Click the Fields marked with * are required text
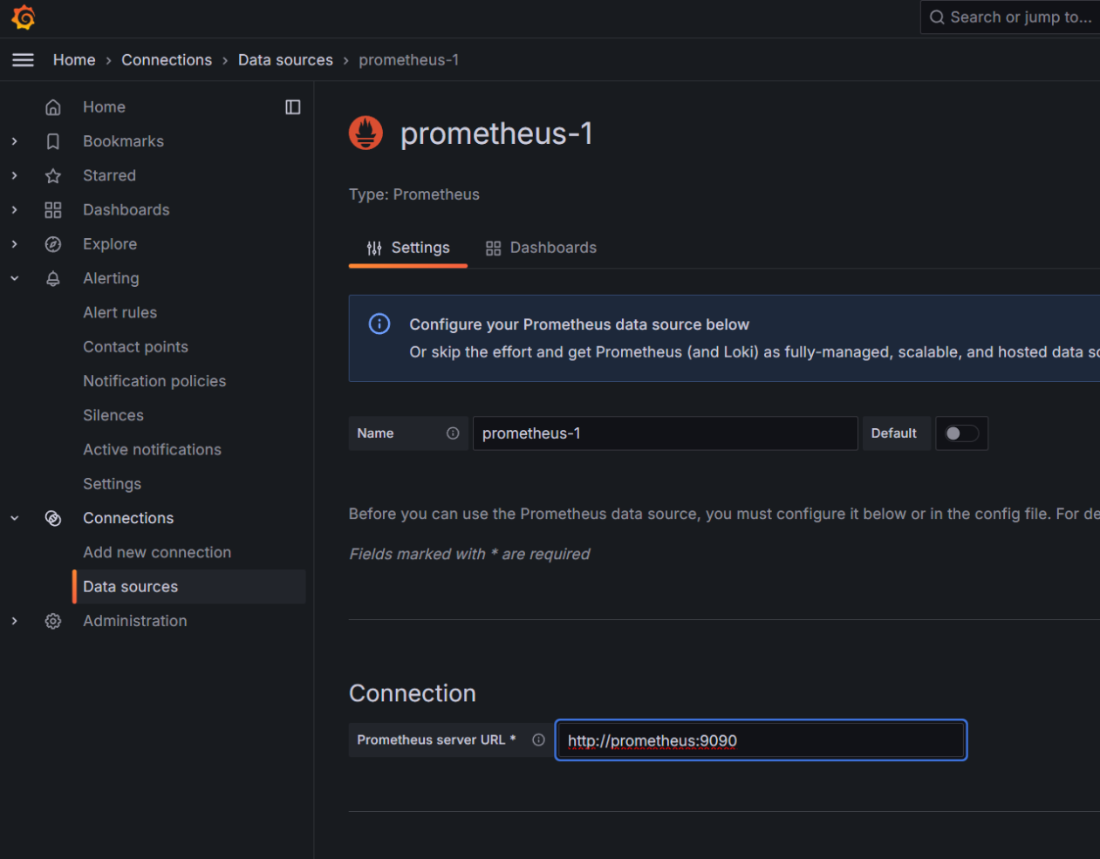This screenshot has height=859, width=1100. click(469, 554)
